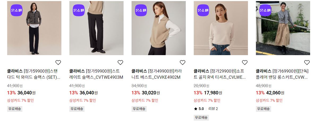The height and width of the screenshot is (123, 312).
Task: Favorite the 소프트 골지 R넥 티셔츠 heart icon
Action: [244, 63]
